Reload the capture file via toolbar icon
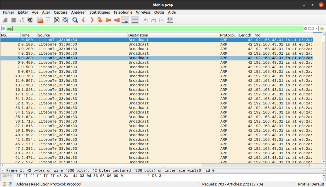Screen dimensions: 326x187 coord(65,20)
